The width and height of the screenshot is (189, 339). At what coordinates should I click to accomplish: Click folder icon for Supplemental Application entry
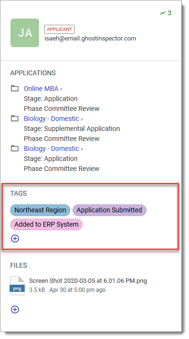click(x=15, y=119)
